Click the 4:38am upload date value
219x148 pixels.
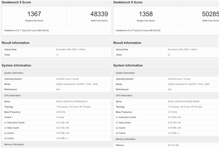click(71, 49)
